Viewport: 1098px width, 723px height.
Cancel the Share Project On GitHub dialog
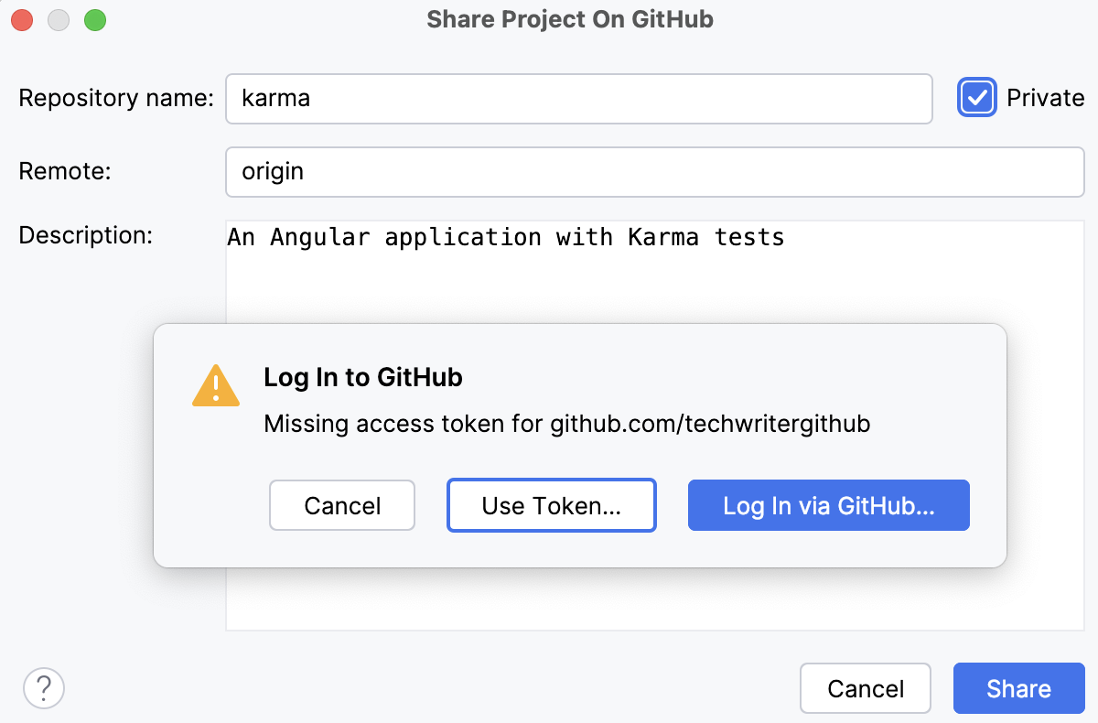coord(865,688)
